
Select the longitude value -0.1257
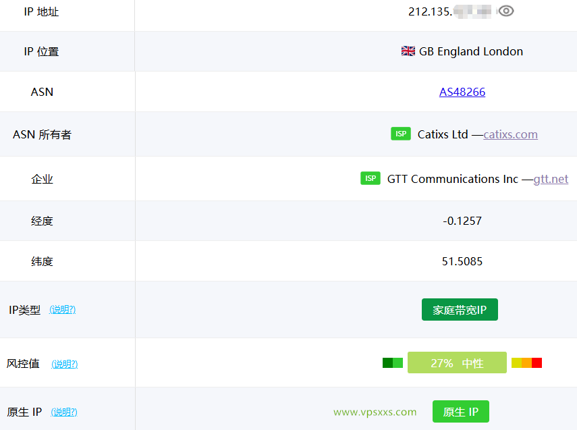point(462,221)
